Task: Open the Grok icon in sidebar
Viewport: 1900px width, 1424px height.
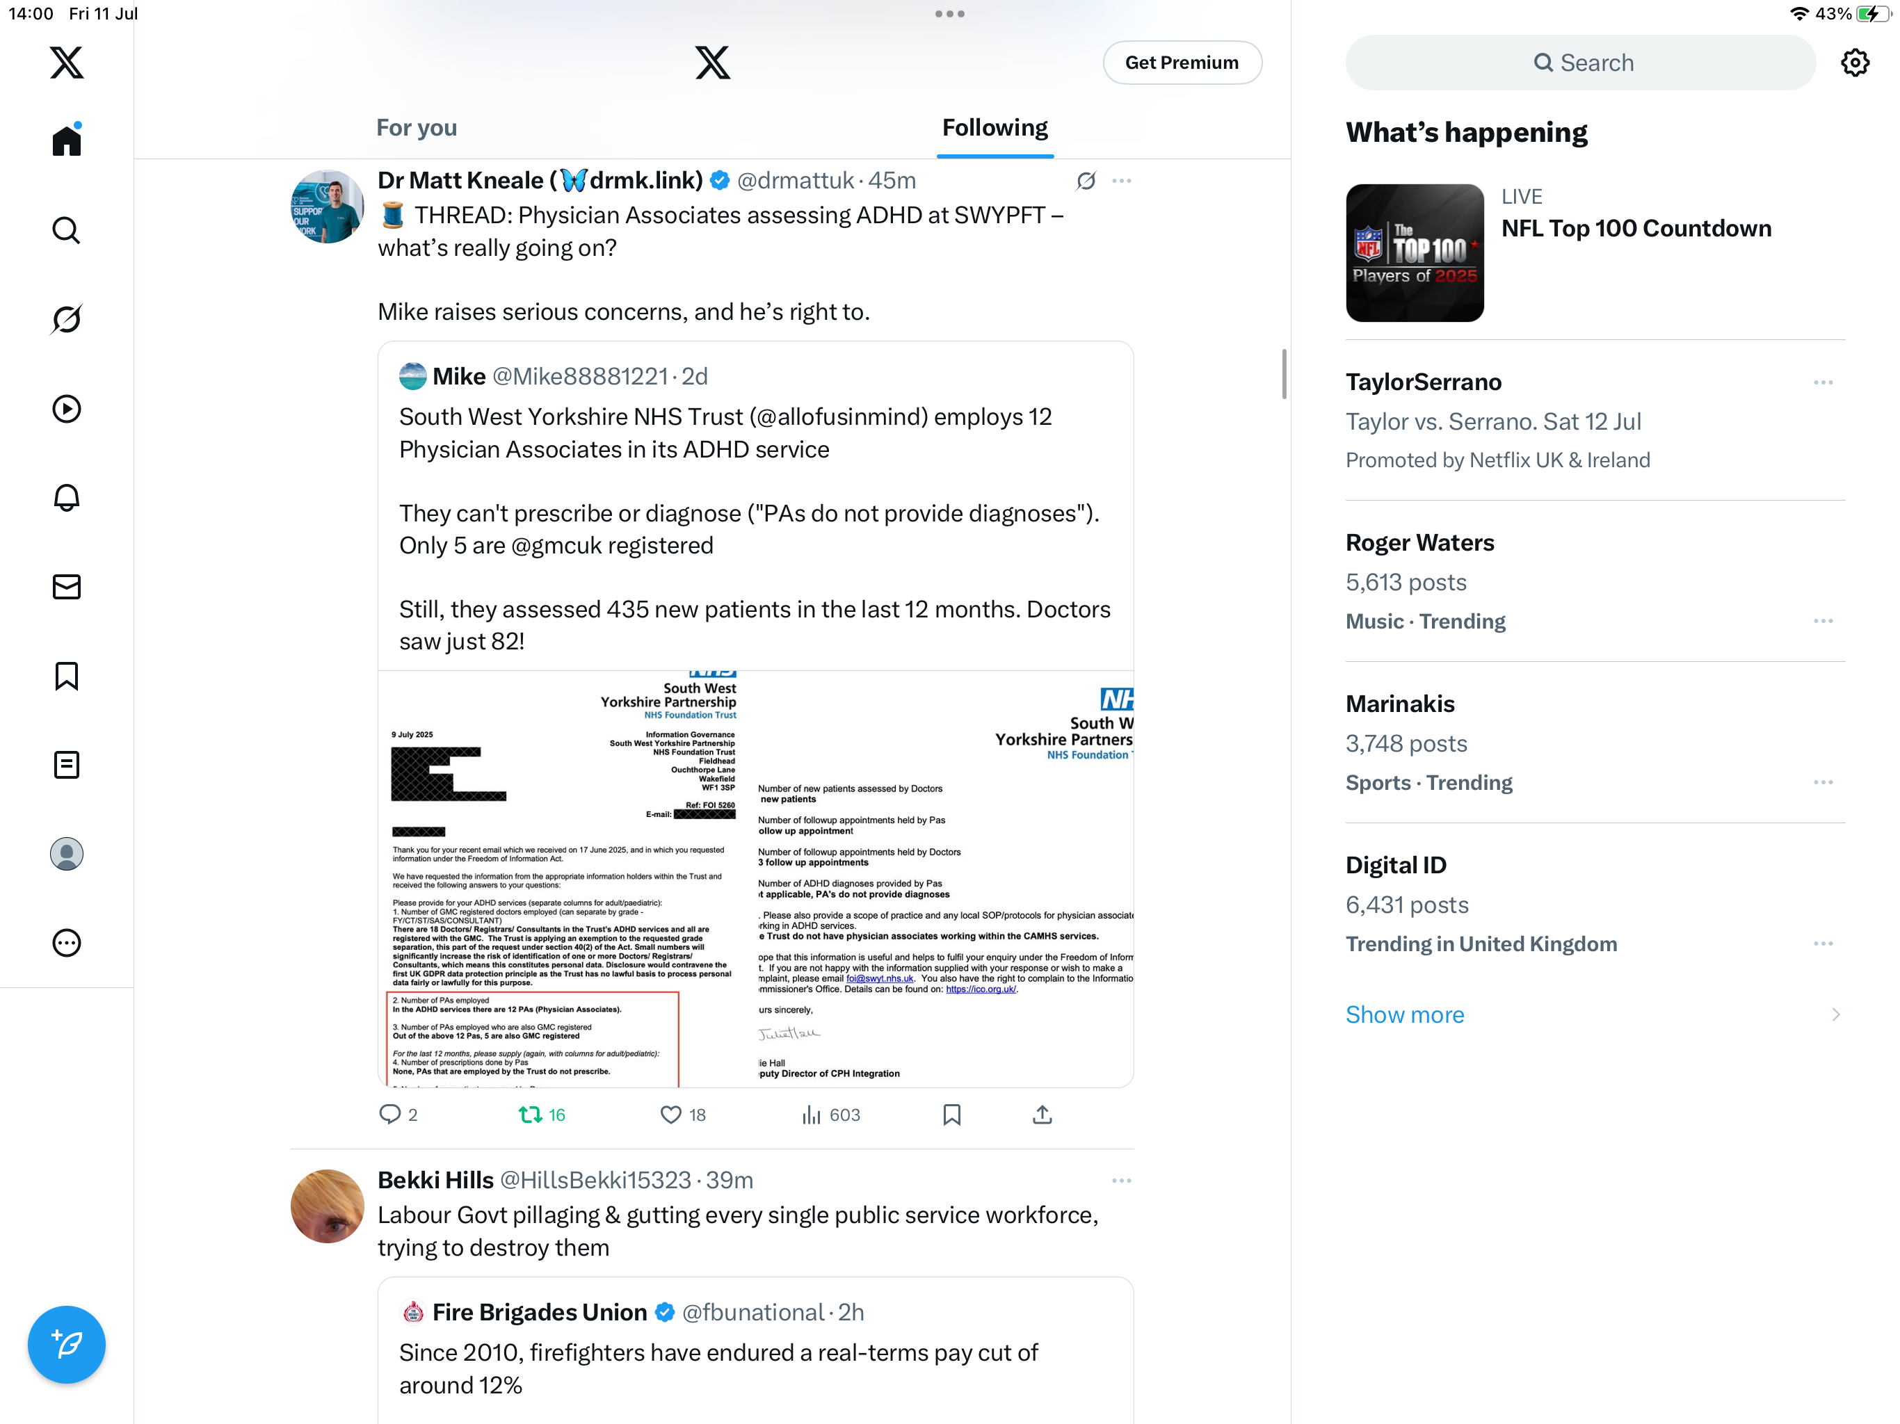Action: pyautogui.click(x=66, y=320)
